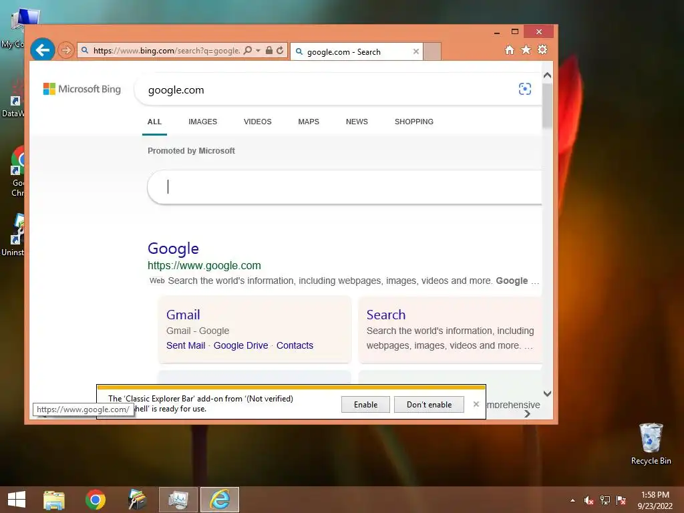
Task: Maximize the Internet Explorer window
Action: [x=515, y=32]
